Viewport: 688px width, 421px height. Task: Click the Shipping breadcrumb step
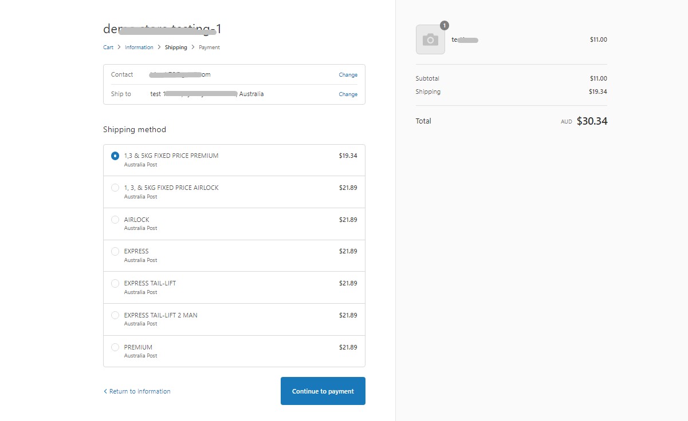click(176, 47)
